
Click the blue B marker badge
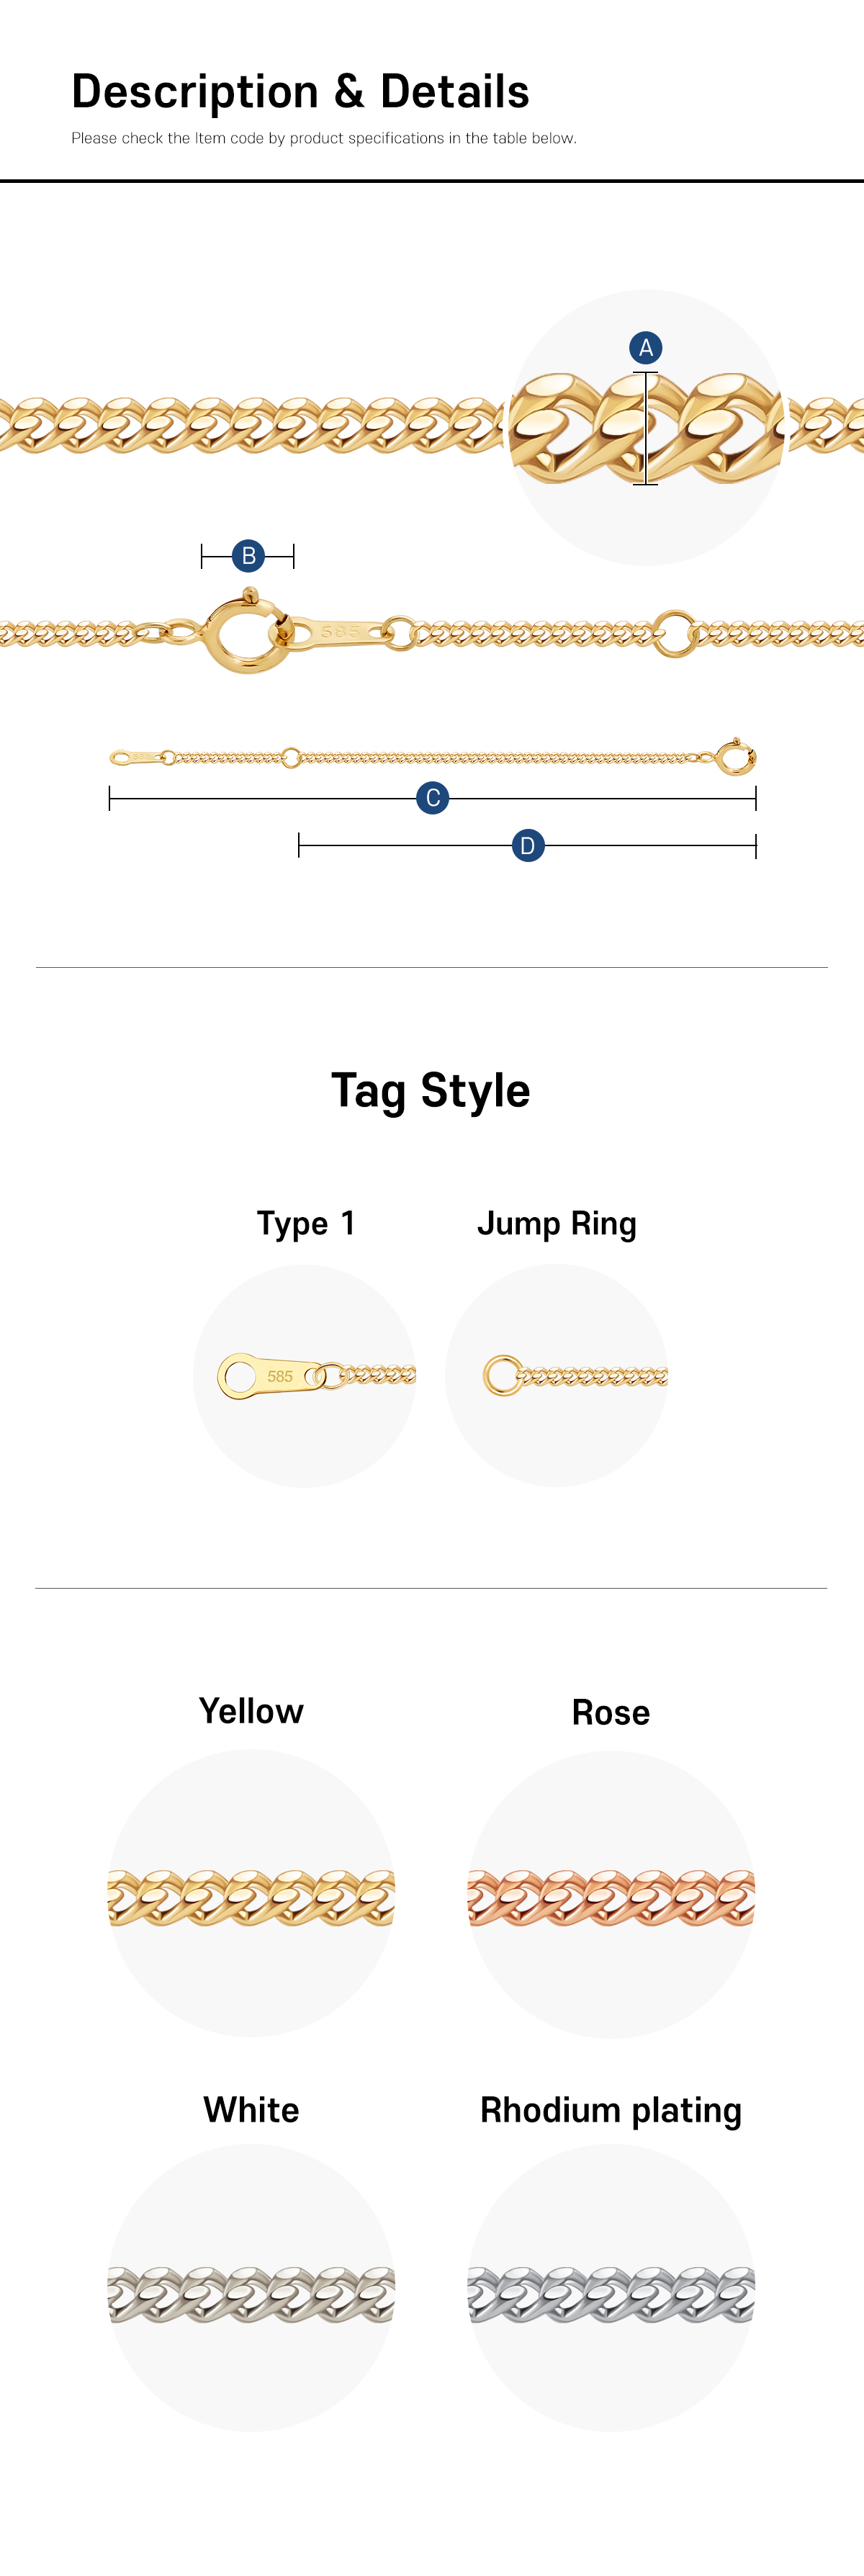pyautogui.click(x=248, y=556)
